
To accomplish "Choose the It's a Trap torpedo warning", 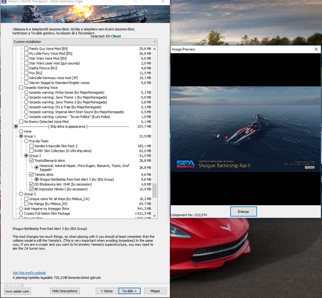I will pyautogui.click(x=26, y=107).
